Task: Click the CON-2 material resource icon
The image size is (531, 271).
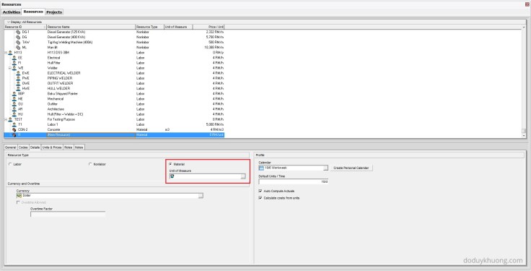Action: click(14, 129)
